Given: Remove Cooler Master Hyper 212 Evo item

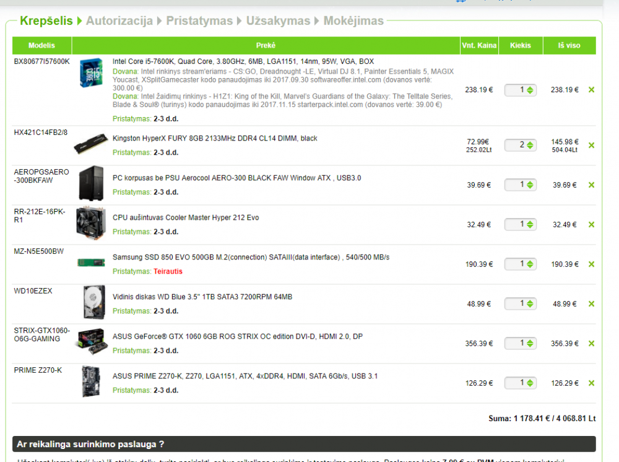Looking at the screenshot, I should pos(591,224).
